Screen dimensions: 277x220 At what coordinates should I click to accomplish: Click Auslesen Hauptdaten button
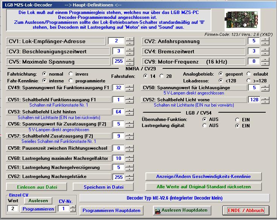182,211
